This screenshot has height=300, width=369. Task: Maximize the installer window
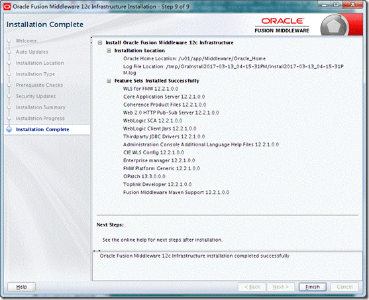(x=337, y=5)
